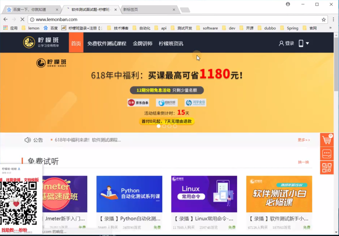Click the 柠檬班 logo in header
Viewport: 339px width, 236px height.
41,42
